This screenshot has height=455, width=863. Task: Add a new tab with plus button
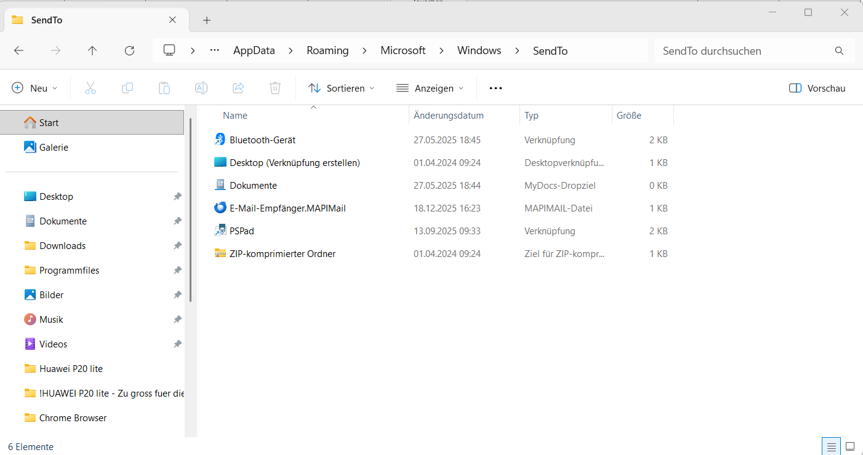coord(207,20)
